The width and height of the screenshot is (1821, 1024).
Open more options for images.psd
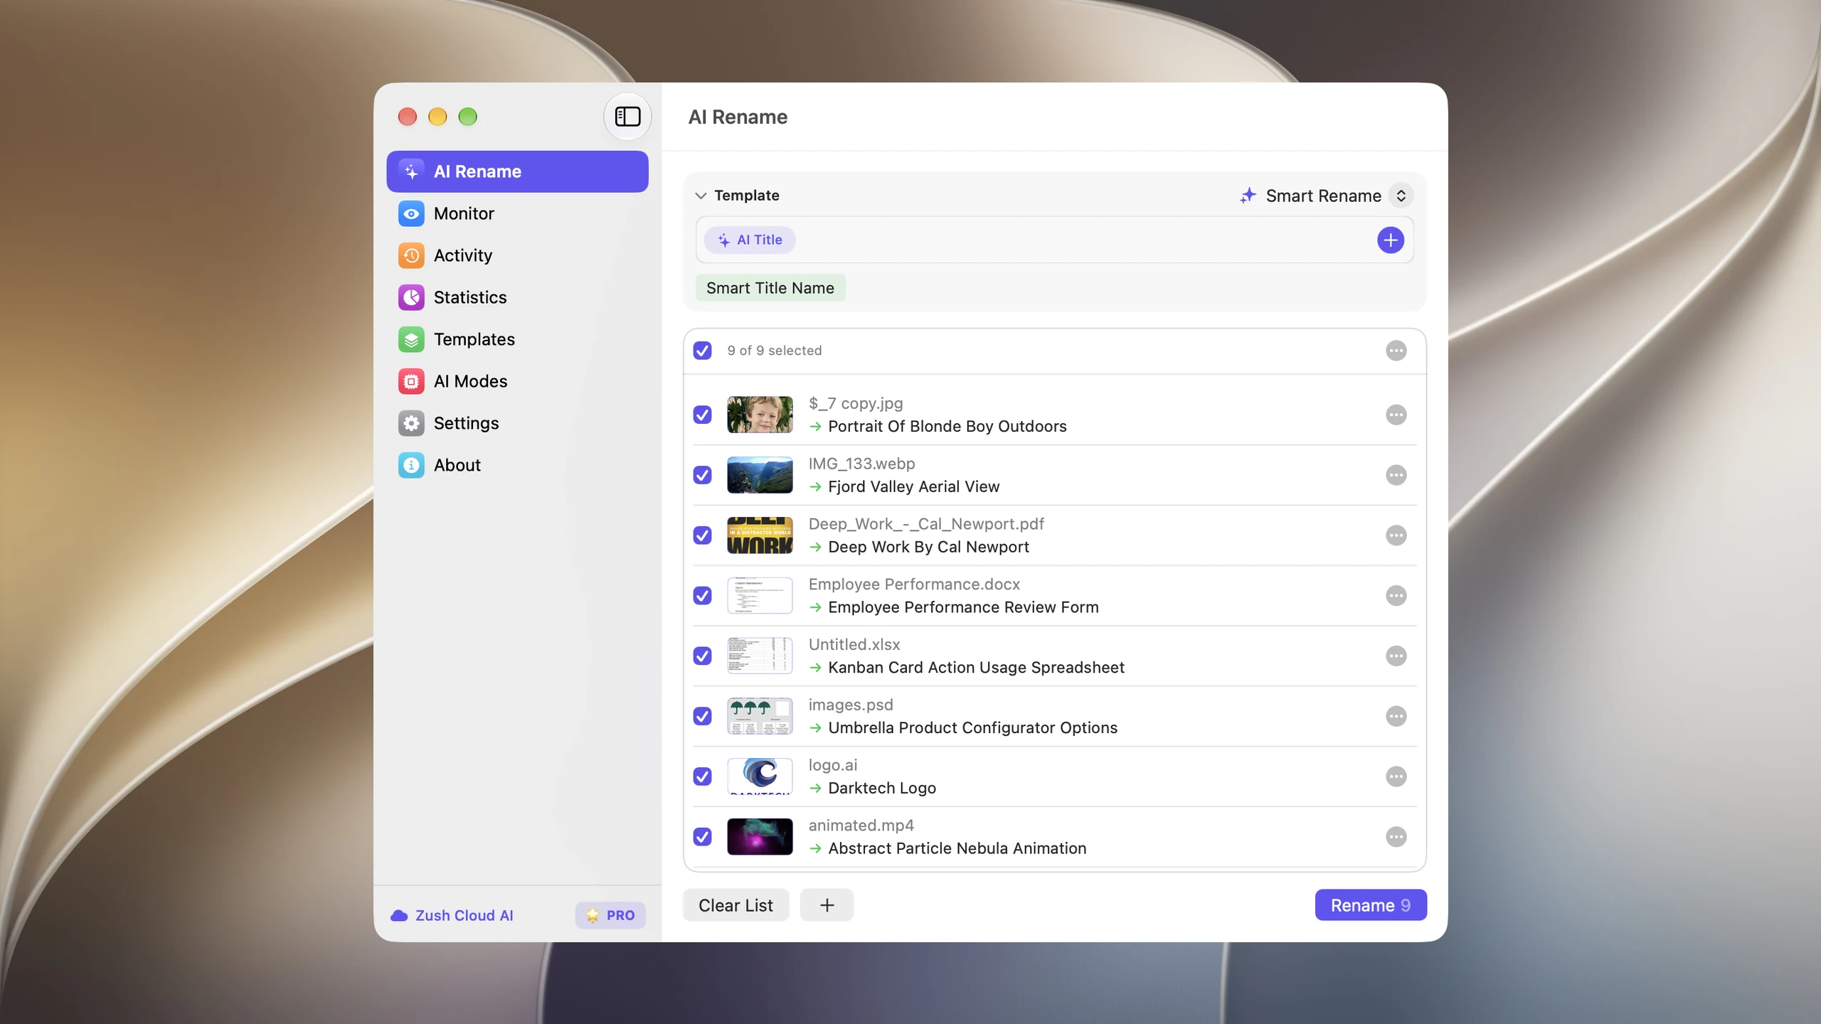[x=1396, y=716]
